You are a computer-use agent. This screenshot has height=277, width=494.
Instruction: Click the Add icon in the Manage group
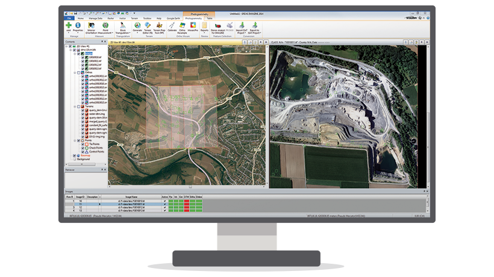[x=69, y=26]
